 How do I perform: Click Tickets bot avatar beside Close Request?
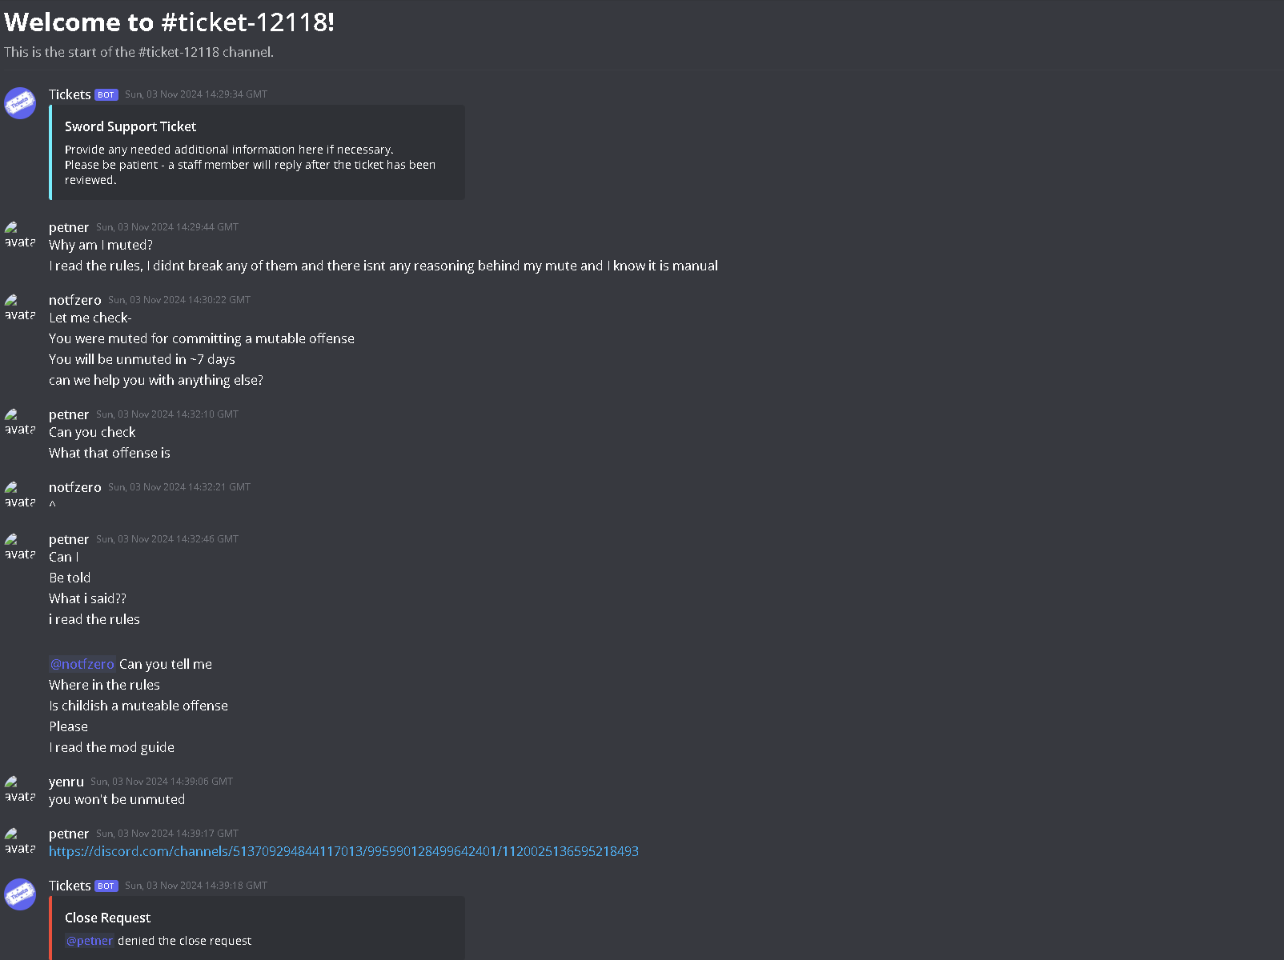click(x=20, y=894)
